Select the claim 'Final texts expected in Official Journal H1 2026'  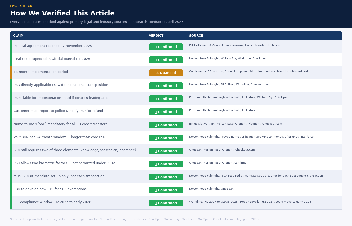click(x=52, y=59)
